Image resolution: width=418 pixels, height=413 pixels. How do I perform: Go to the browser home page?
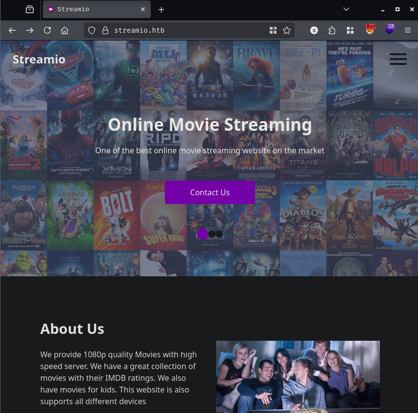[64, 30]
